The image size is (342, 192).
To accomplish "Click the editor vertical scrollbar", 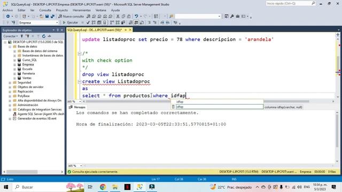I will [x=338, y=65].
